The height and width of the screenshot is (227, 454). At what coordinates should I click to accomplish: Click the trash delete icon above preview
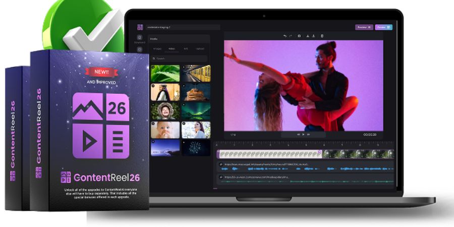point(322,36)
